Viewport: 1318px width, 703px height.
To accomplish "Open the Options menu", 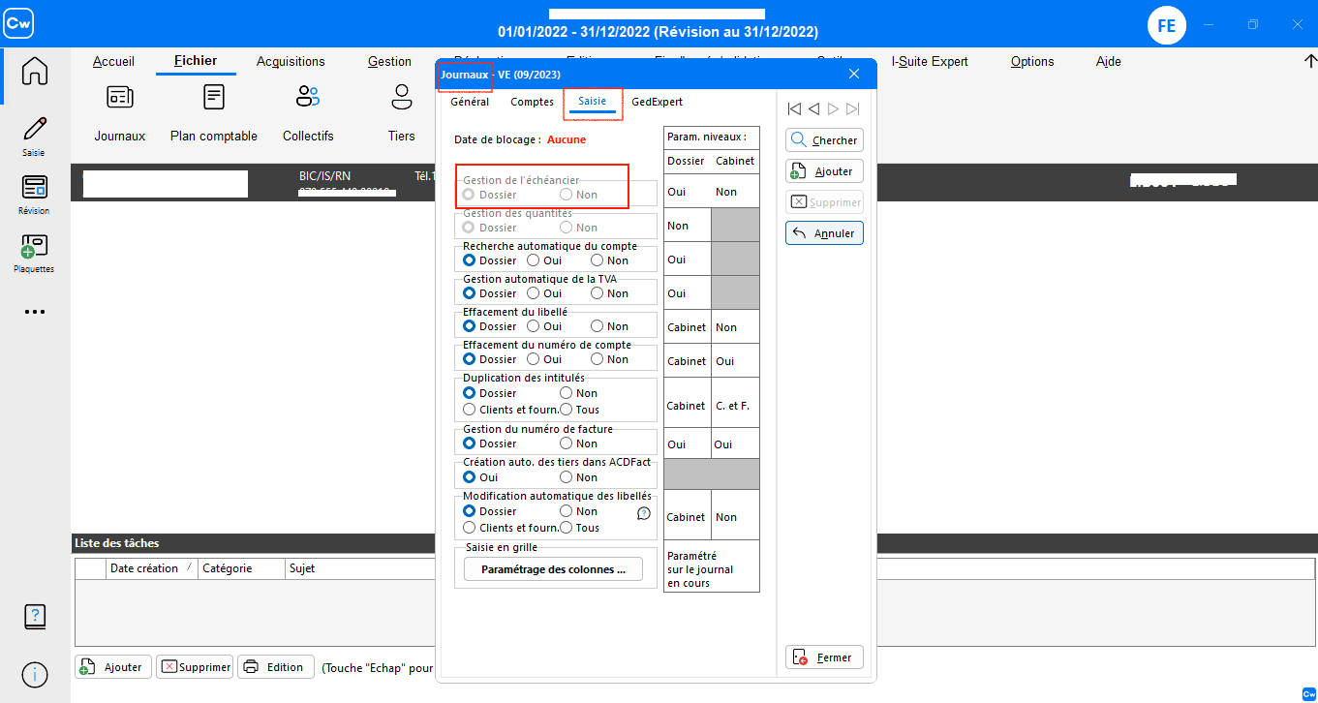I will point(1032,61).
